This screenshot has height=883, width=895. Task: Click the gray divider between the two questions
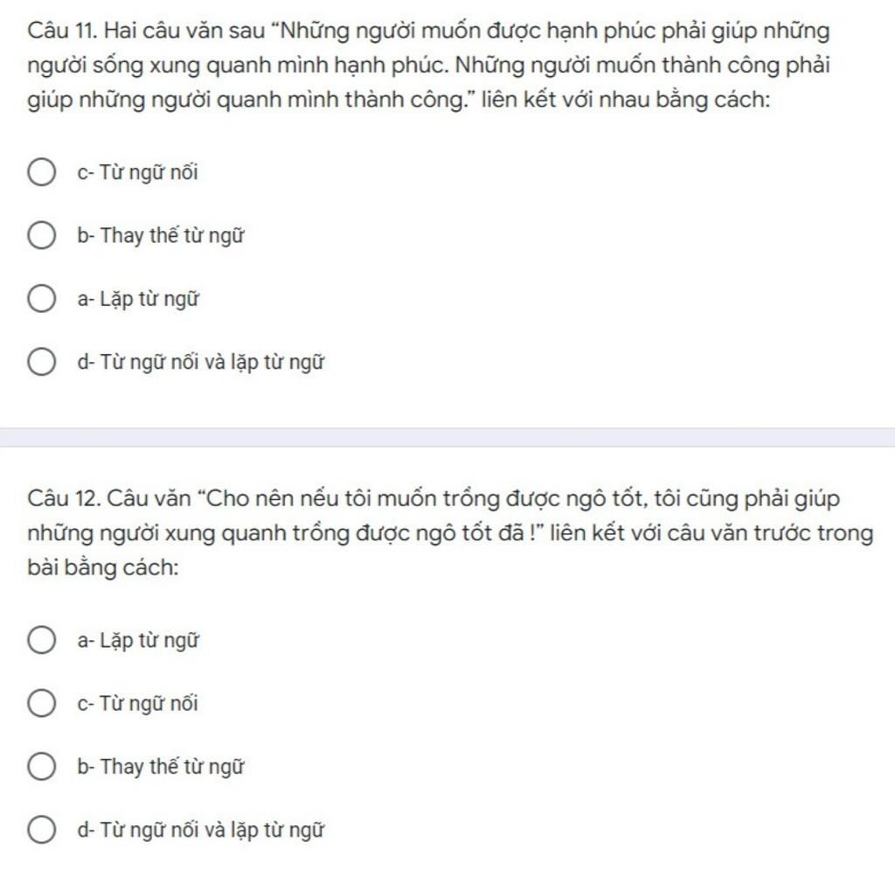click(447, 437)
